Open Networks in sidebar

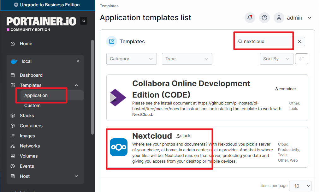[30, 146]
